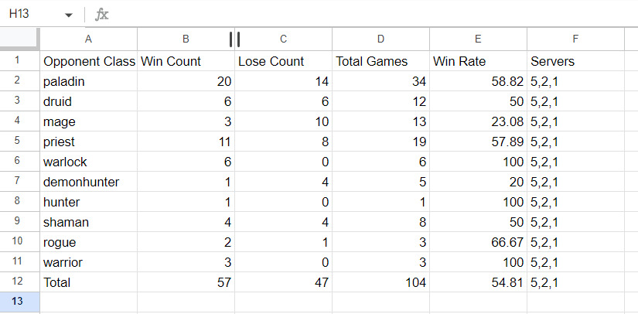Click the column B and C border handle

coord(235,39)
